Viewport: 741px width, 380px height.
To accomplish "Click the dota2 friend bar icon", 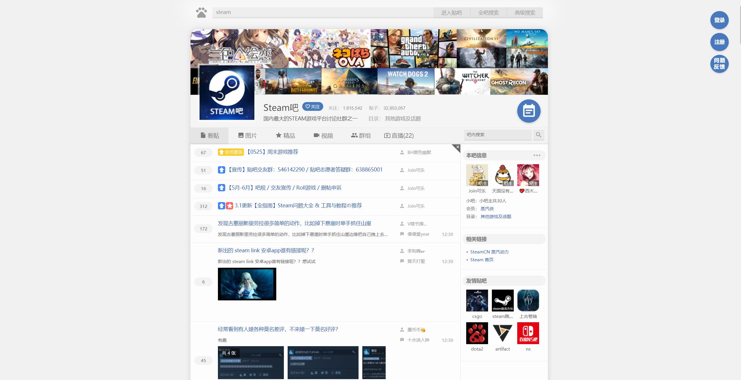I will 477,333.
